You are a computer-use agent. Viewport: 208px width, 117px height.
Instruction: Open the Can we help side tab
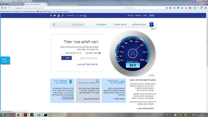coord(5,60)
